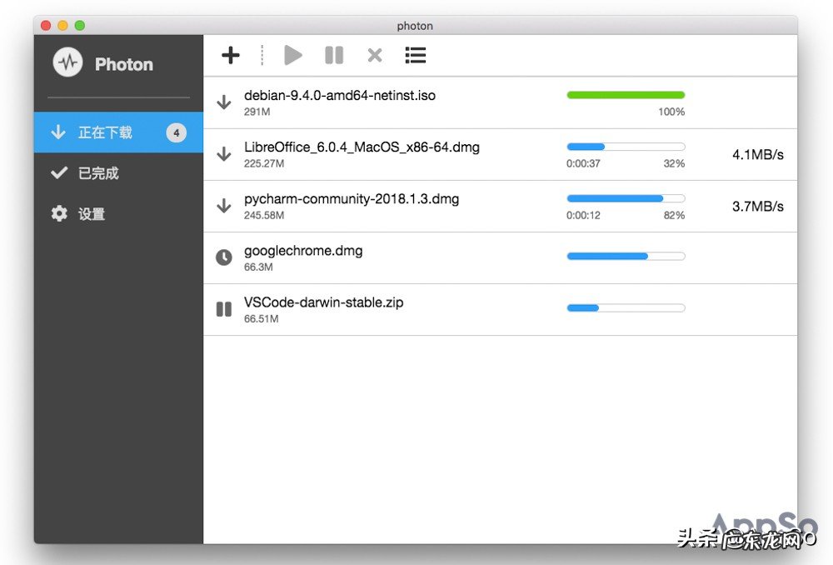The image size is (833, 565).
Task: Click the green debian progress bar
Action: point(626,95)
